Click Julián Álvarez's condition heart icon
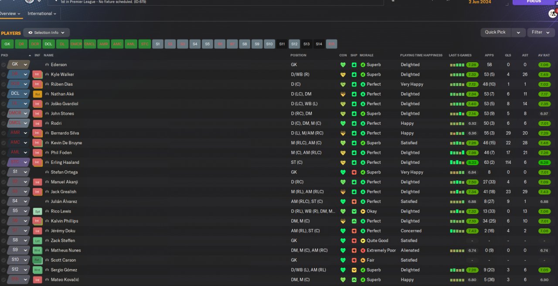The width and height of the screenshot is (558, 286). [x=343, y=202]
